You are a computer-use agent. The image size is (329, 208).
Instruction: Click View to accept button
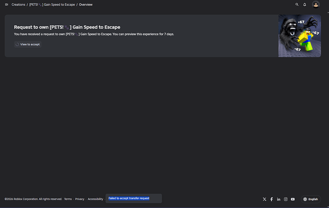[x=28, y=44]
